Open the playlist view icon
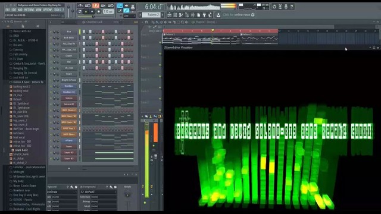This screenshot has height=214, width=381. tap(169, 15)
